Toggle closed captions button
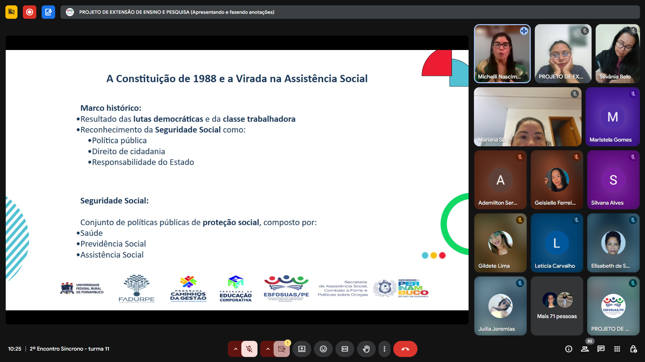Image resolution: width=645 pixels, height=362 pixels. click(345, 349)
